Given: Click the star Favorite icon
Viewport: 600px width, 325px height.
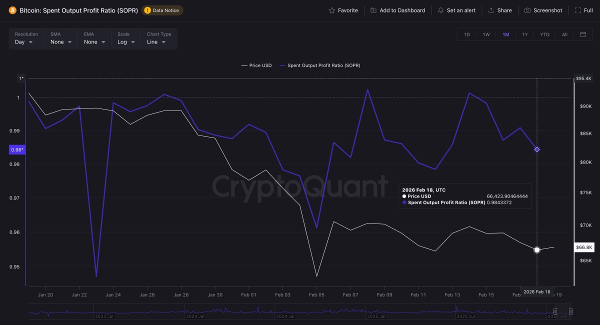Looking at the screenshot, I should click(332, 10).
